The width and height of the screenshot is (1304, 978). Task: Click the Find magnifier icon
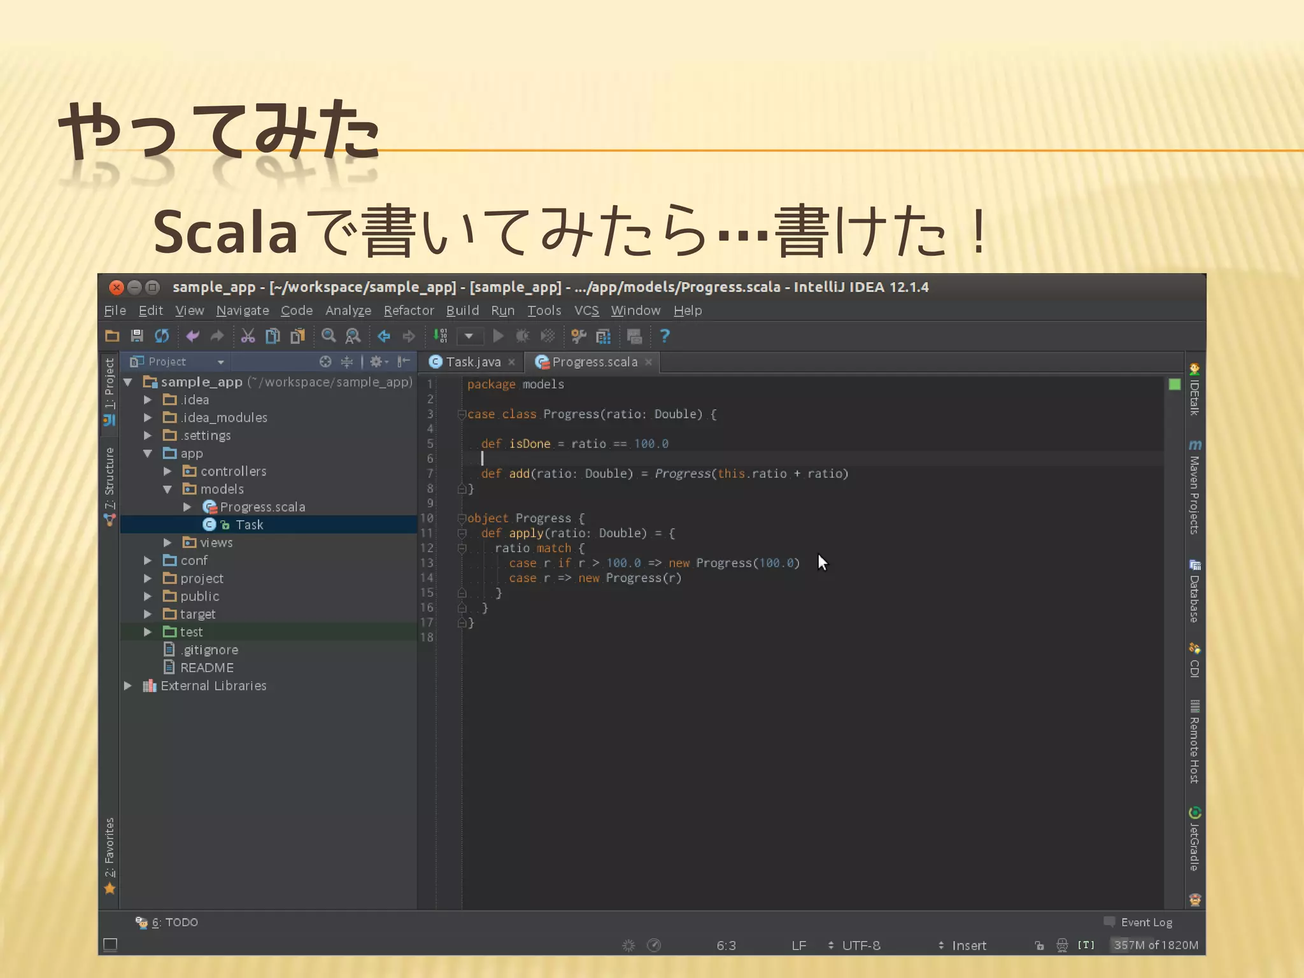(329, 336)
